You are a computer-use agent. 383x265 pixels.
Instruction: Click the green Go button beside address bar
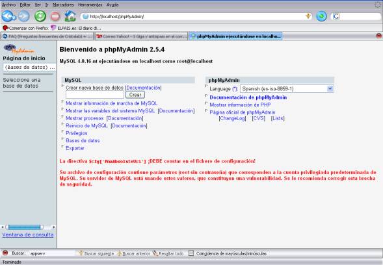[x=321, y=16]
